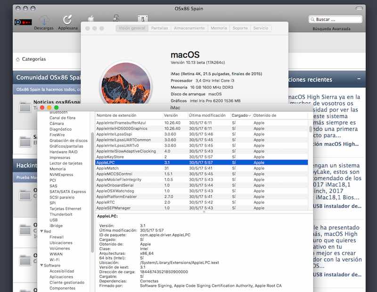Image resolution: width=377 pixels, height=292 pixels.
Task: Collapse the recent posts panel with the minus
Action: [359, 79]
